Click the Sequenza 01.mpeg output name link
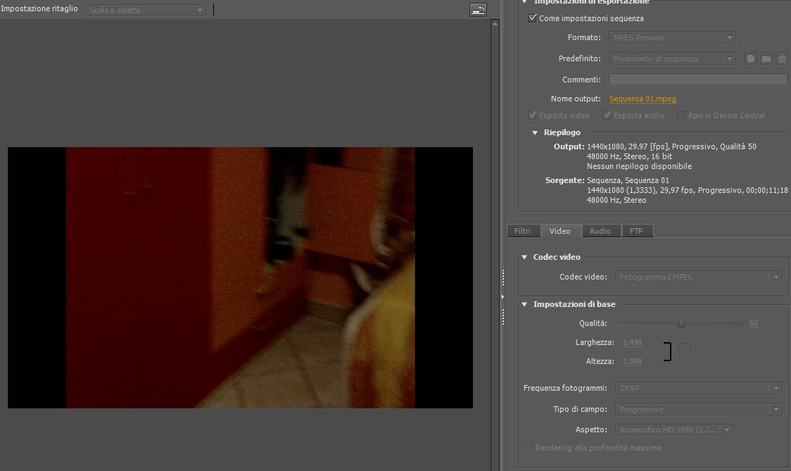The image size is (791, 471). (x=643, y=99)
